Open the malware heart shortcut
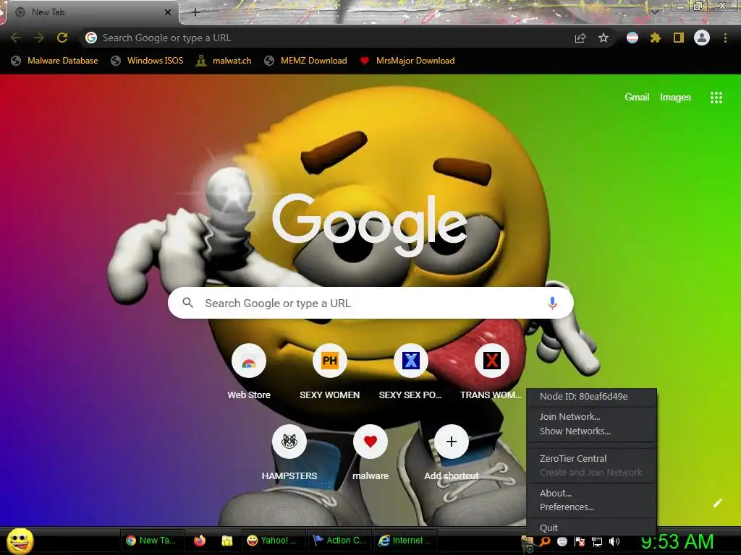Image resolution: width=741 pixels, height=555 pixels. 370,453
